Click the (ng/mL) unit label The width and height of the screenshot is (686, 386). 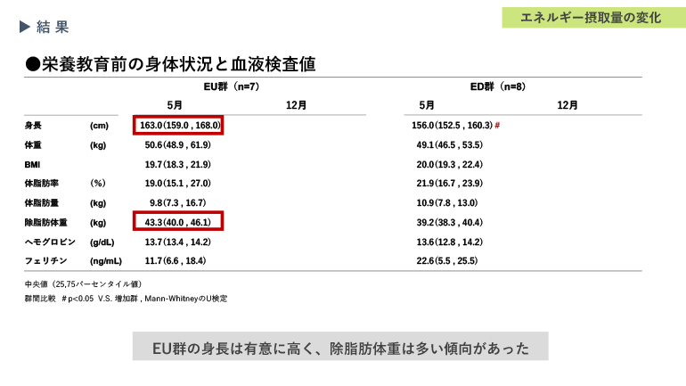click(x=106, y=261)
